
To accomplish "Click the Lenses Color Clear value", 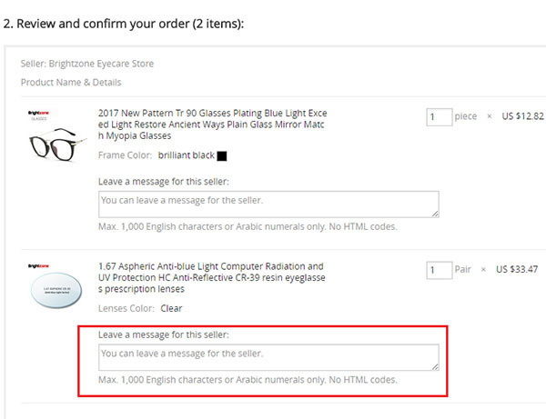I will tap(171, 308).
